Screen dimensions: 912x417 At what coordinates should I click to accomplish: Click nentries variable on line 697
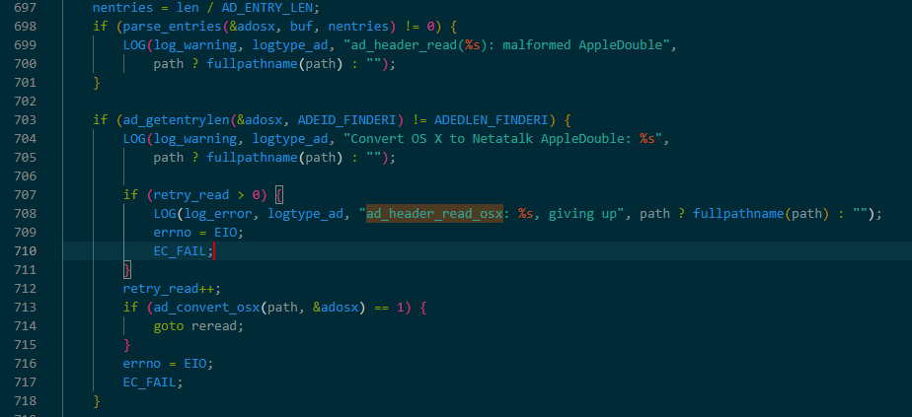pyautogui.click(x=122, y=8)
